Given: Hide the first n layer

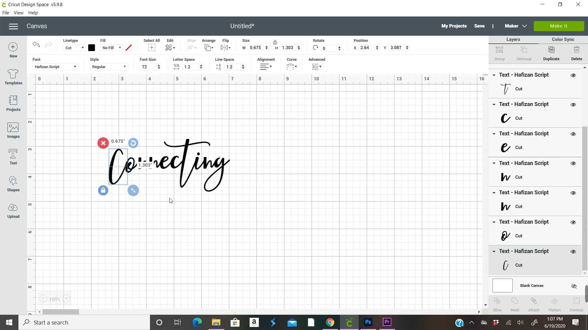Looking at the screenshot, I should tap(573, 163).
